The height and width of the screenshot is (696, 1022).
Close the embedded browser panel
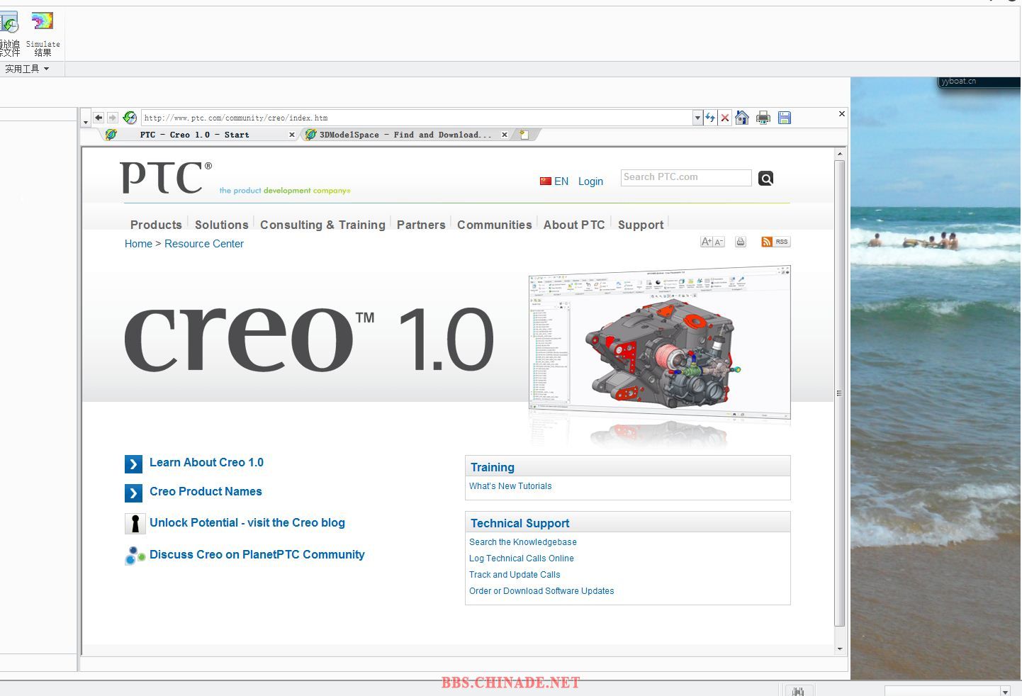[x=842, y=113]
